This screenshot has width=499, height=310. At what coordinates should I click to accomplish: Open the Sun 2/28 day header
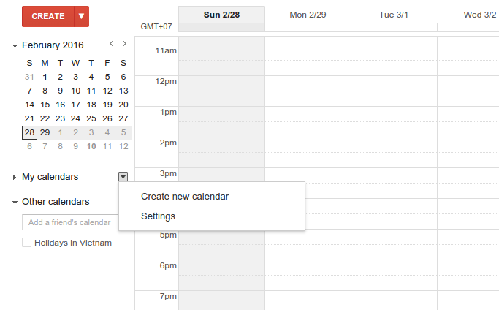[x=221, y=14]
